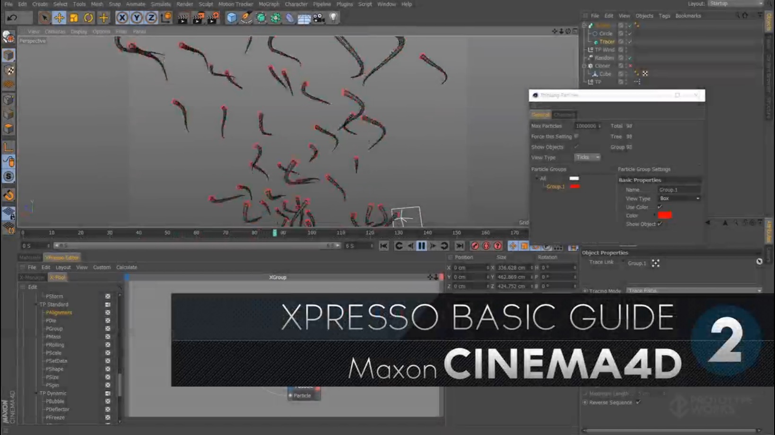This screenshot has height=435, width=775.
Task: Toggle Show Objects checkbox
Action: coord(576,147)
